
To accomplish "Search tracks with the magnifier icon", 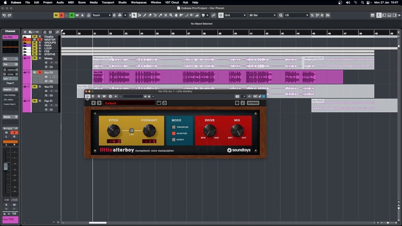I will 57,32.
